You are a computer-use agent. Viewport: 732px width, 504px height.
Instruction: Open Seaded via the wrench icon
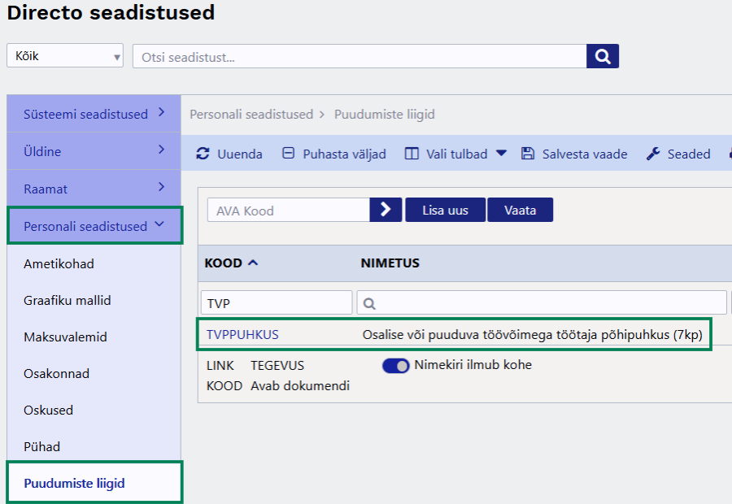(x=653, y=154)
